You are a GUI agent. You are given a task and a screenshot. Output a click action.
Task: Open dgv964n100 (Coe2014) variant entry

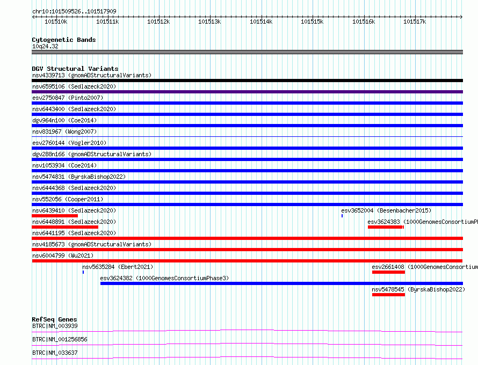click(64, 120)
